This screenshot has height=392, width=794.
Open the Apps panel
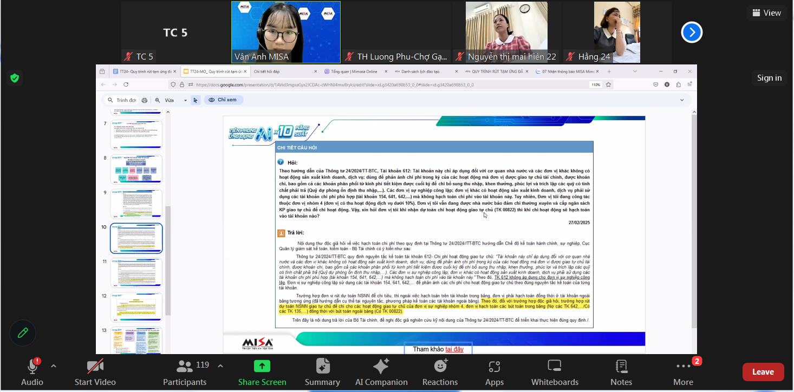pos(494,372)
